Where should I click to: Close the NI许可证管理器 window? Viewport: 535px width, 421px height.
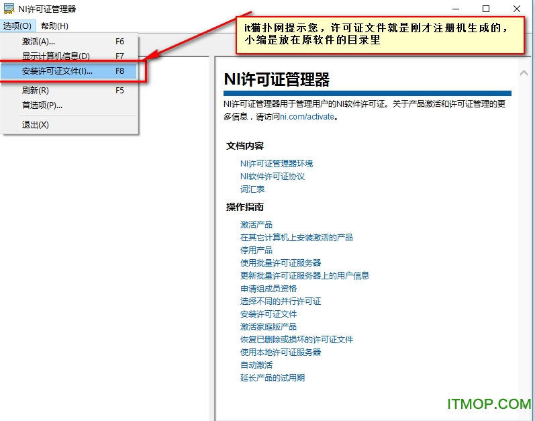coord(517,9)
